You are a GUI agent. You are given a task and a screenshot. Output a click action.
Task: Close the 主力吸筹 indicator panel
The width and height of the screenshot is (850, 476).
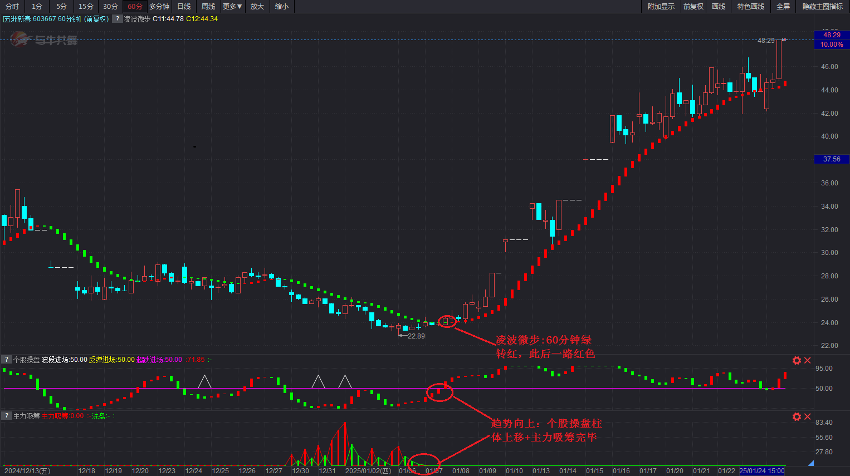tap(808, 416)
